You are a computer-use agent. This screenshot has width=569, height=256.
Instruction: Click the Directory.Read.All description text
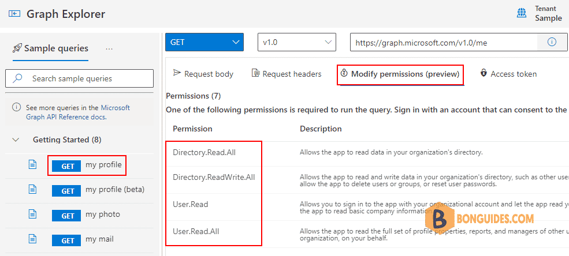point(391,152)
